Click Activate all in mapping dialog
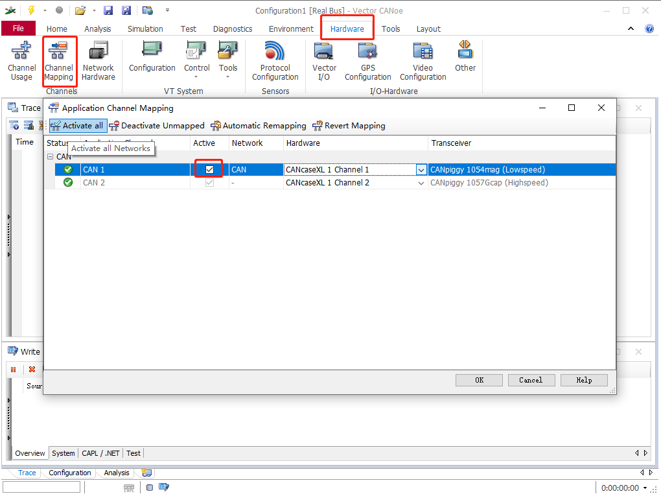The image size is (661, 496). [78, 126]
